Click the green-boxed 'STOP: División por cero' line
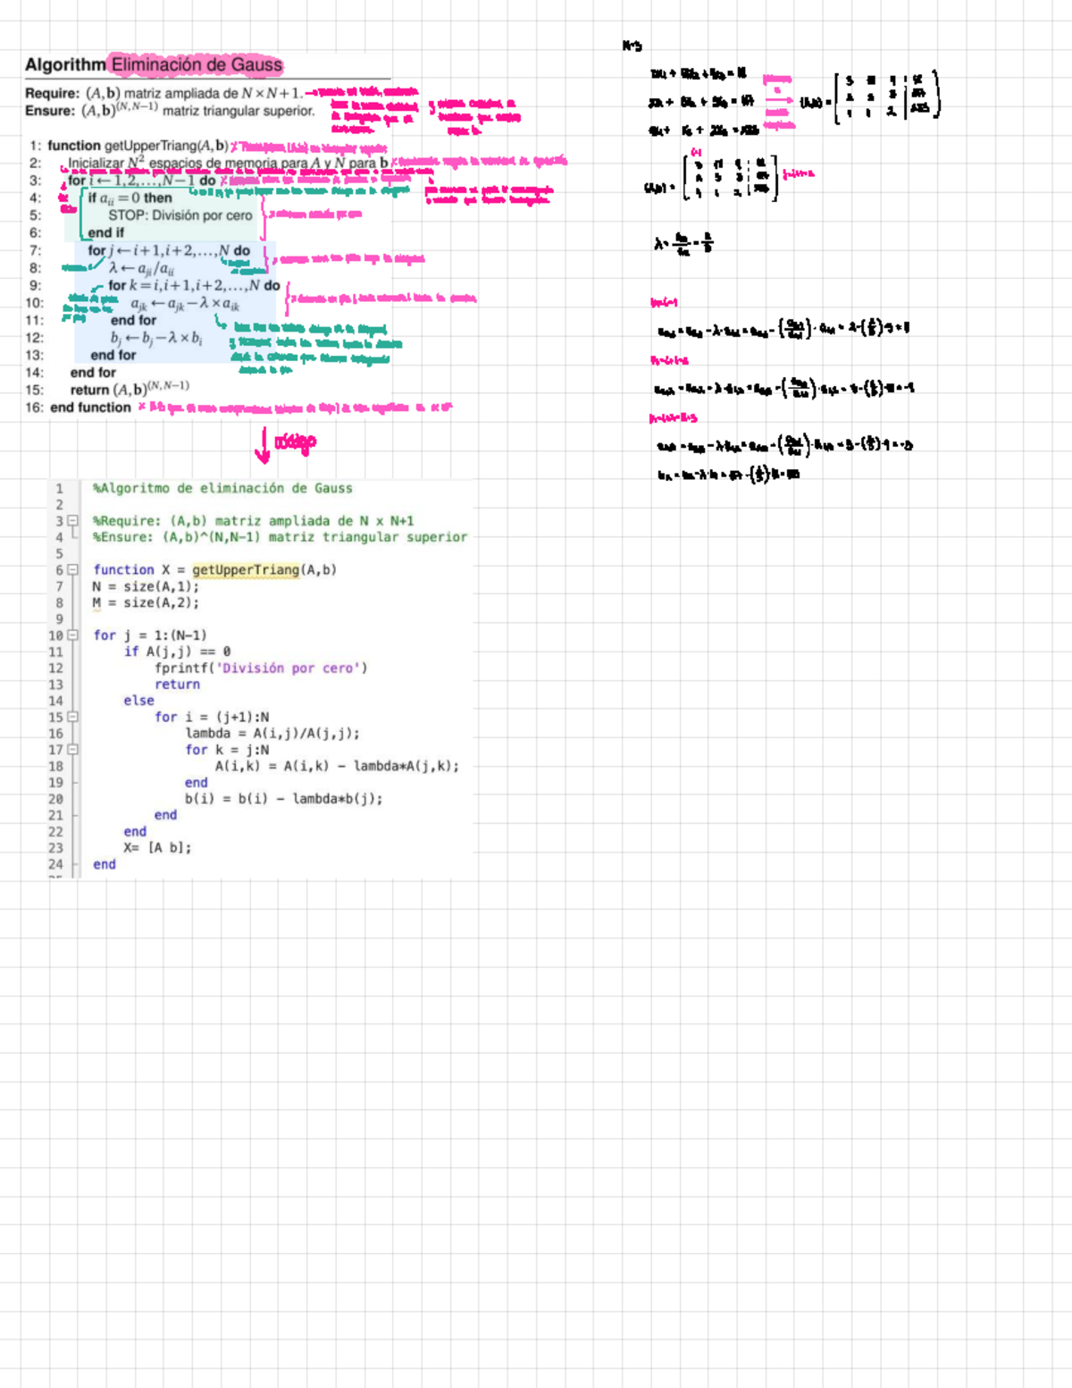Screen dimensions: 1072x1388 point(180,215)
